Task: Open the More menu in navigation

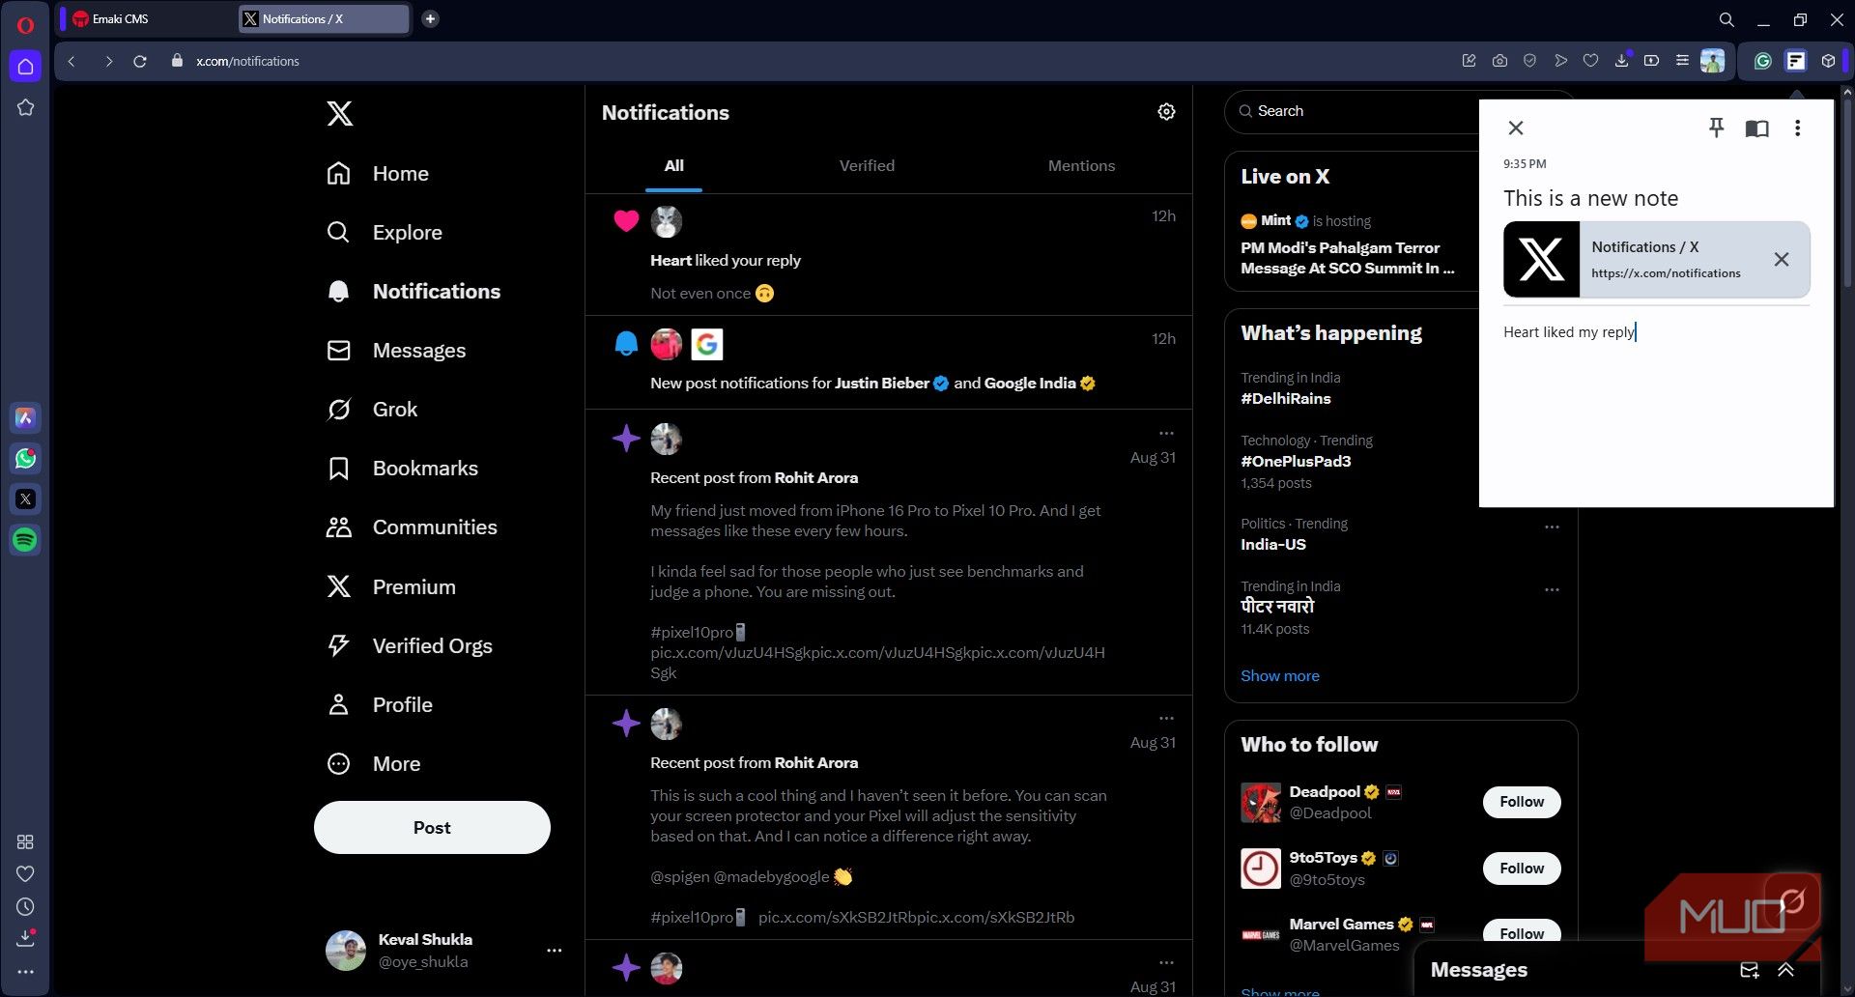Action: [375, 763]
